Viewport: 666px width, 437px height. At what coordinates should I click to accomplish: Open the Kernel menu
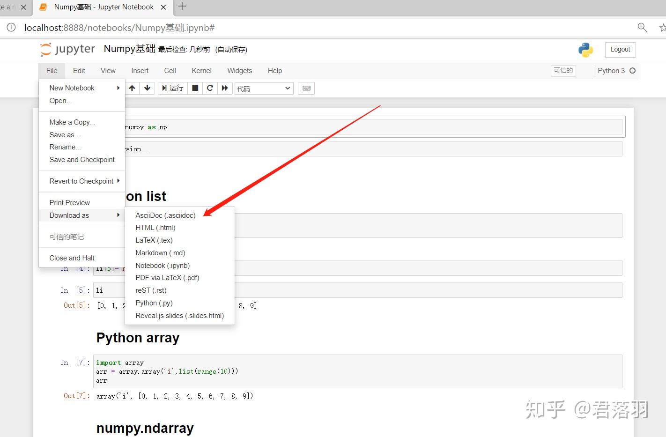(x=201, y=70)
